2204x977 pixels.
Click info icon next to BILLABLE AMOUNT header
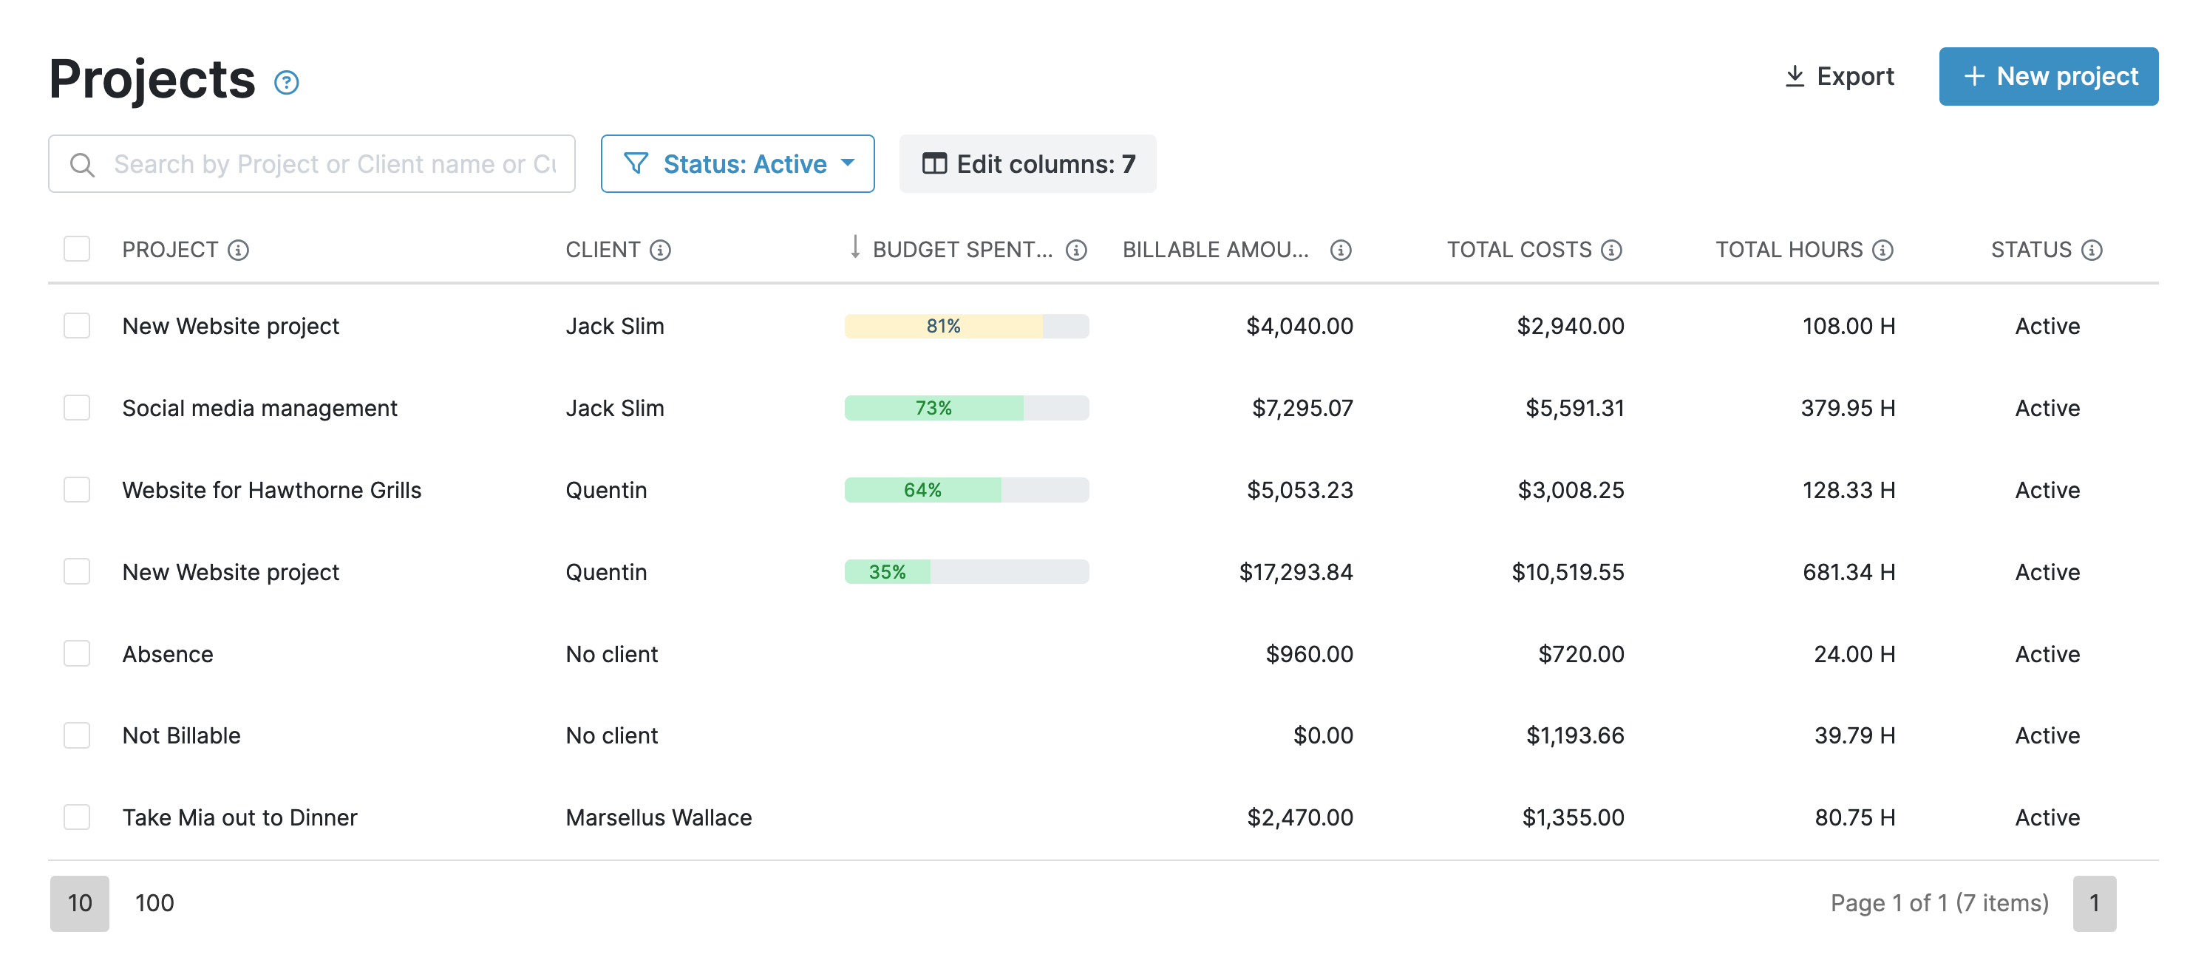coord(1340,250)
